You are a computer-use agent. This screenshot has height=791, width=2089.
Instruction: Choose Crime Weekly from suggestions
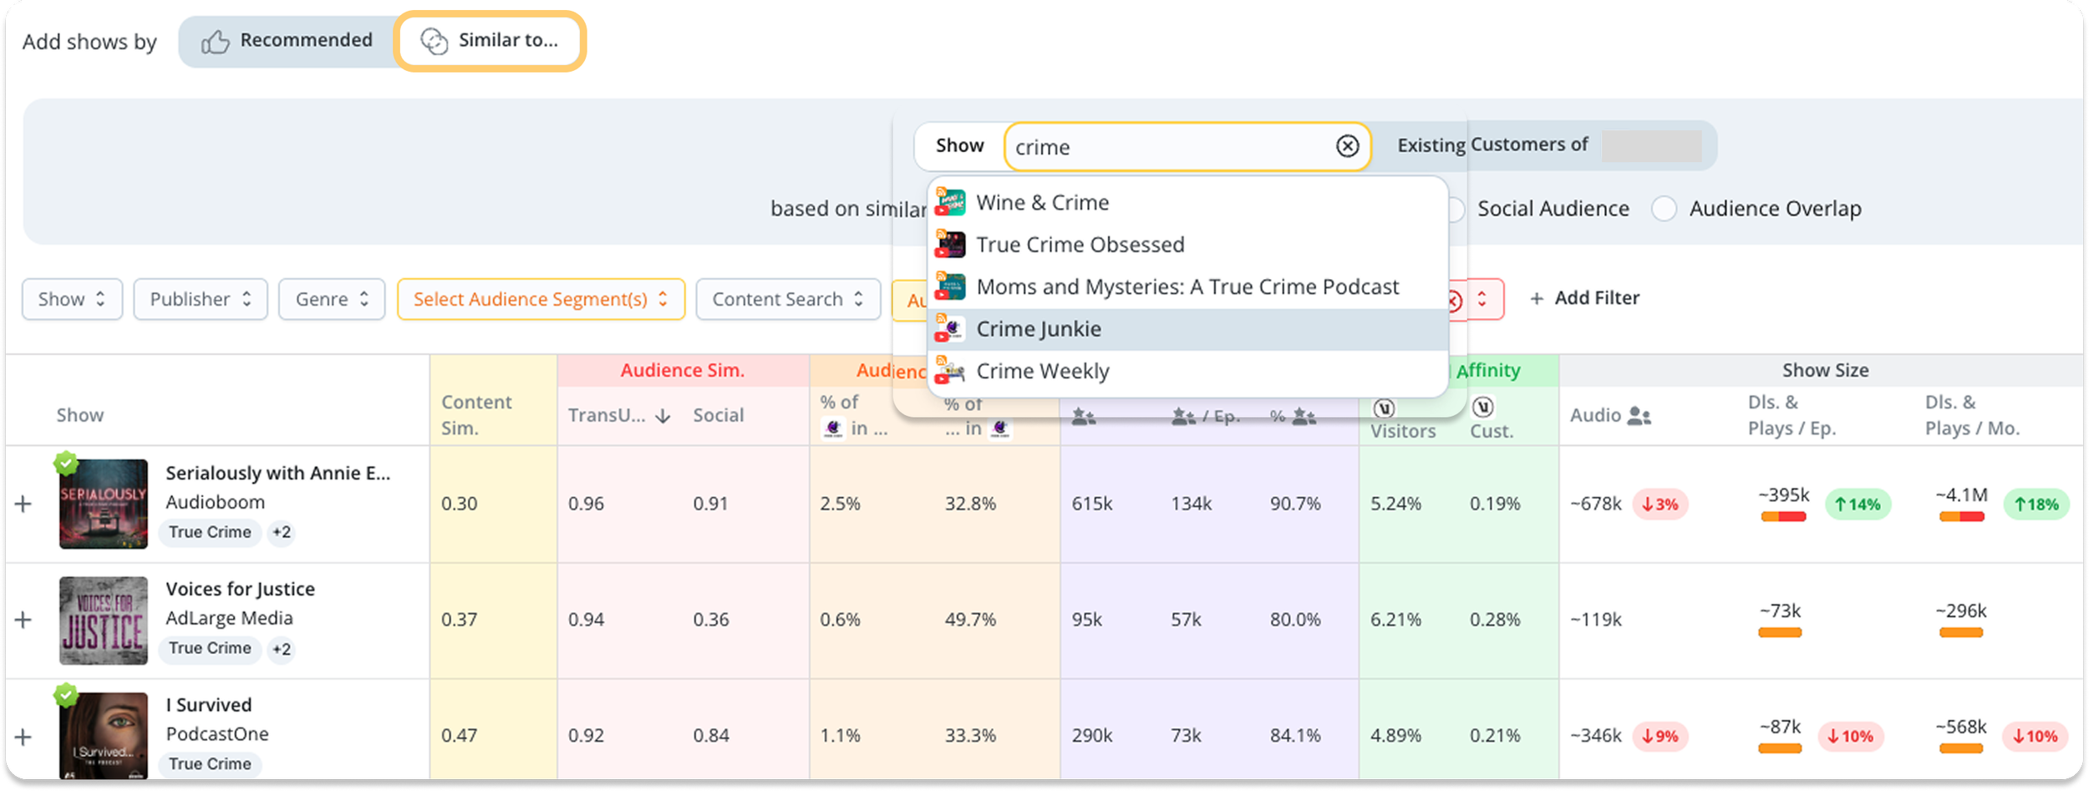(1187, 371)
